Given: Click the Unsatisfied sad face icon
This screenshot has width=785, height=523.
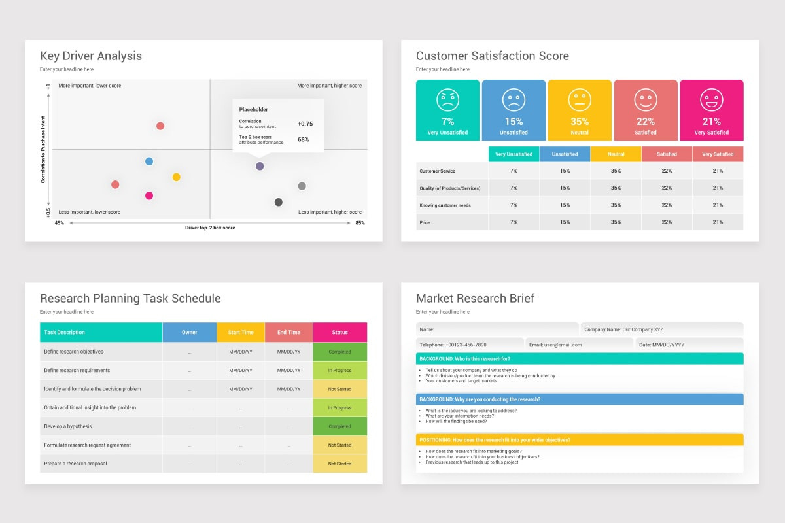Looking at the screenshot, I should 514,100.
